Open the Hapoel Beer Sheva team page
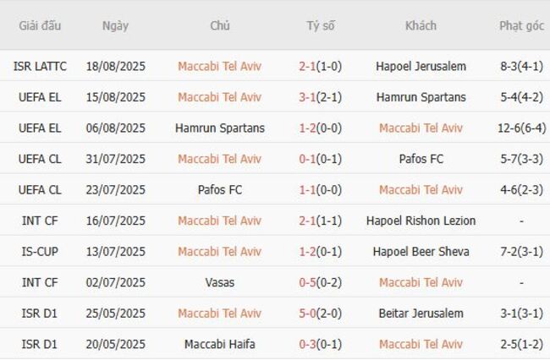 tap(421, 252)
